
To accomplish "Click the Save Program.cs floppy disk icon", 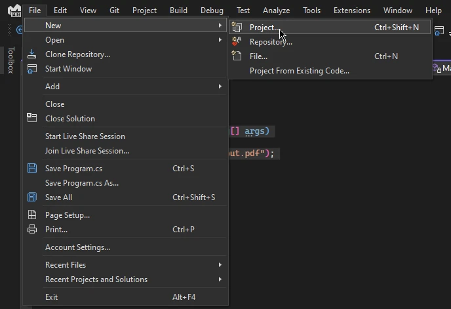I will 31,169.
